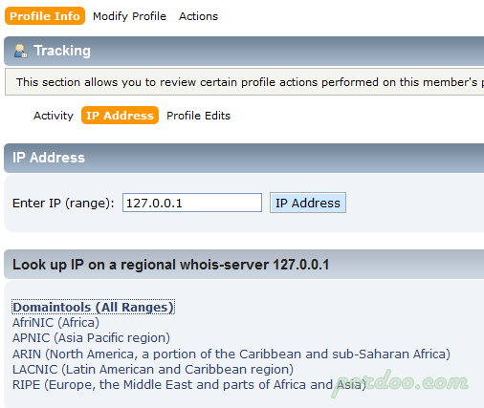The image size is (484, 408).
Task: Switch to Modify Profile tab
Action: pos(129,16)
